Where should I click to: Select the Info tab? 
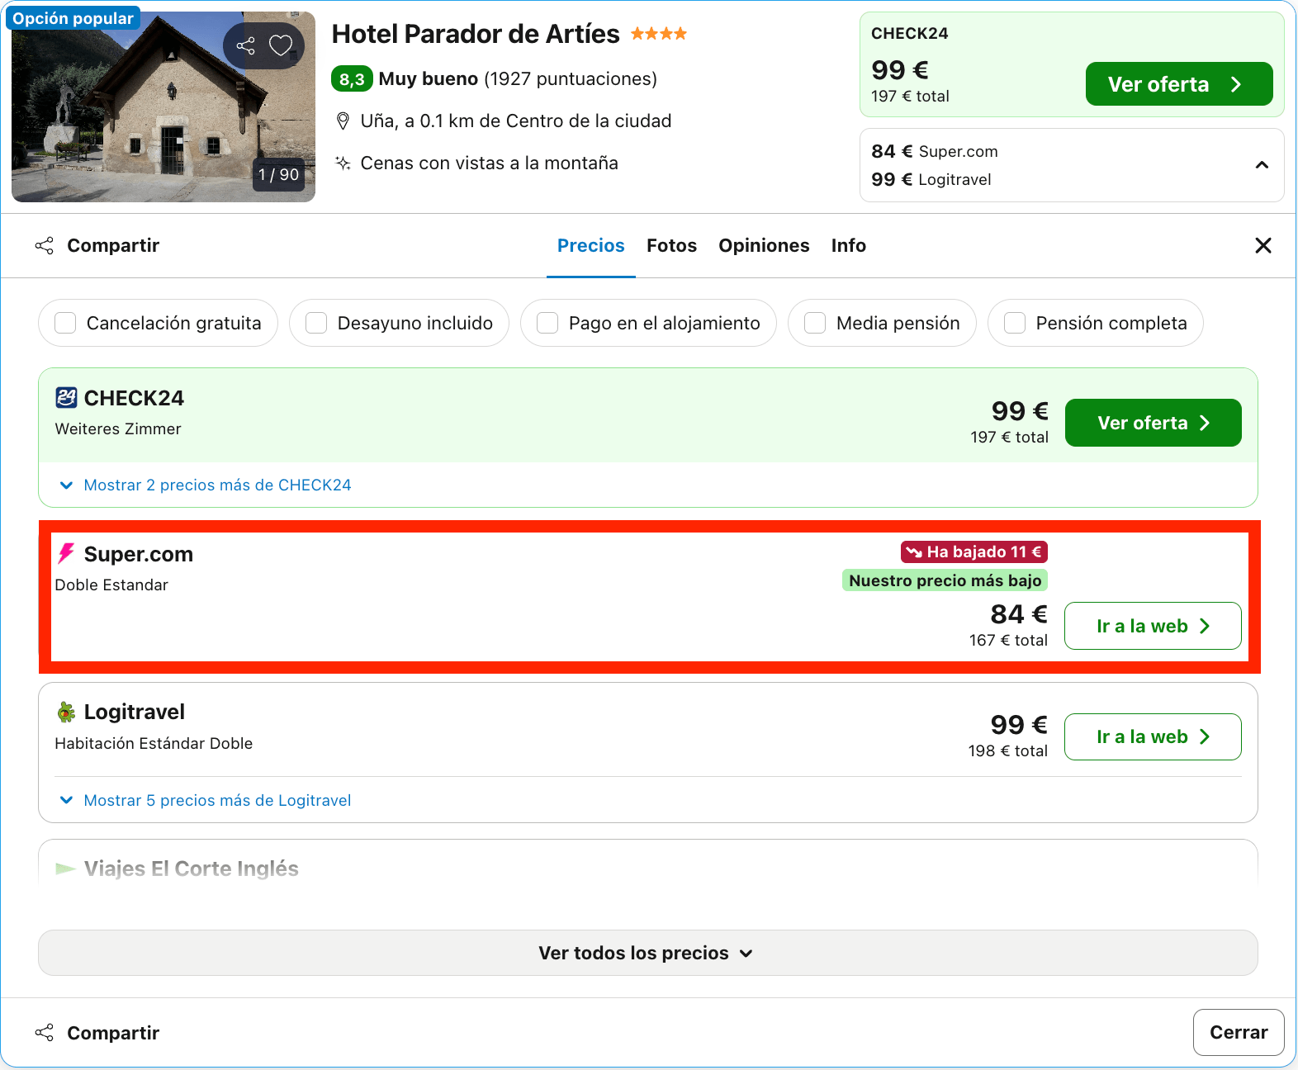[x=848, y=245]
